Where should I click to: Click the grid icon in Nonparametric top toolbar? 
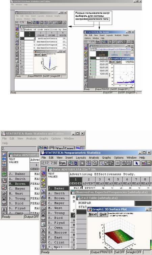point(118,163)
